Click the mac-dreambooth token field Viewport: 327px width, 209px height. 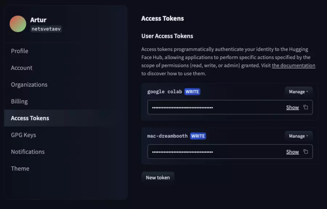[x=230, y=152]
